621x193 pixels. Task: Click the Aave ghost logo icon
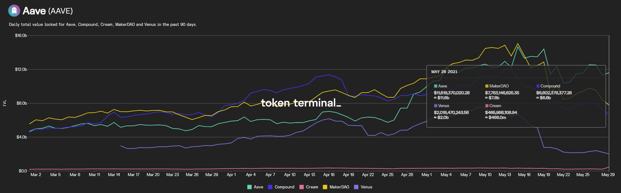[x=14, y=11]
